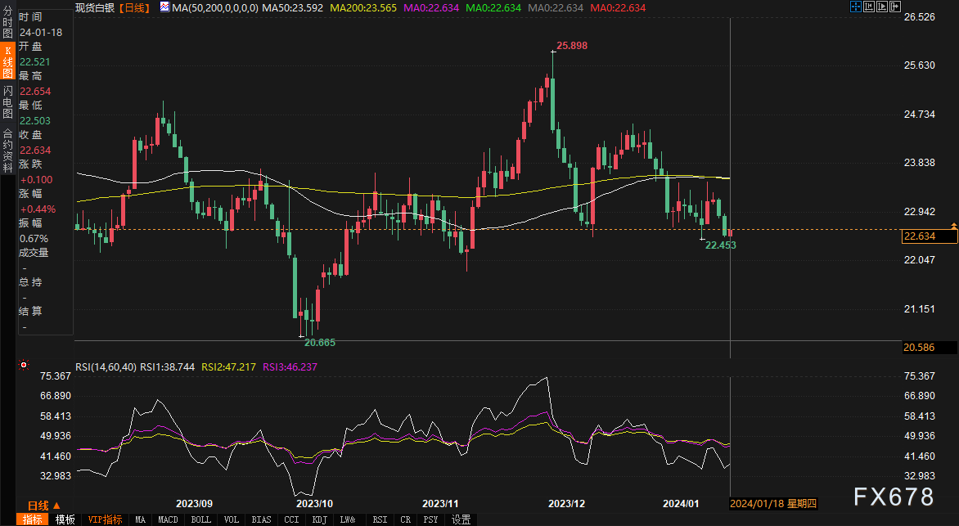Switch to 分时图 view tab

[x=7, y=25]
